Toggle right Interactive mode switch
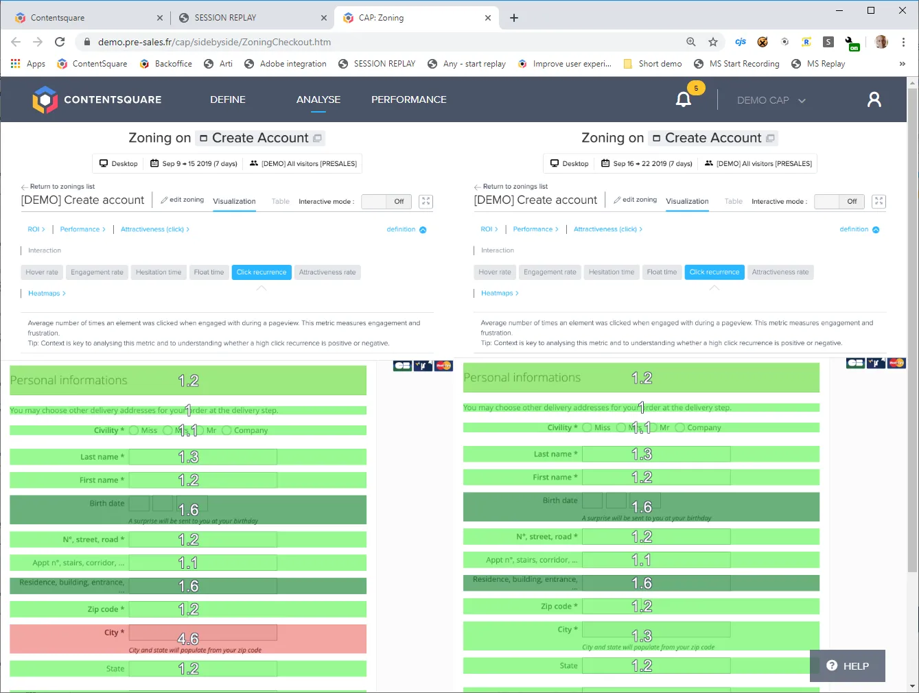The height and width of the screenshot is (693, 919). (x=839, y=202)
